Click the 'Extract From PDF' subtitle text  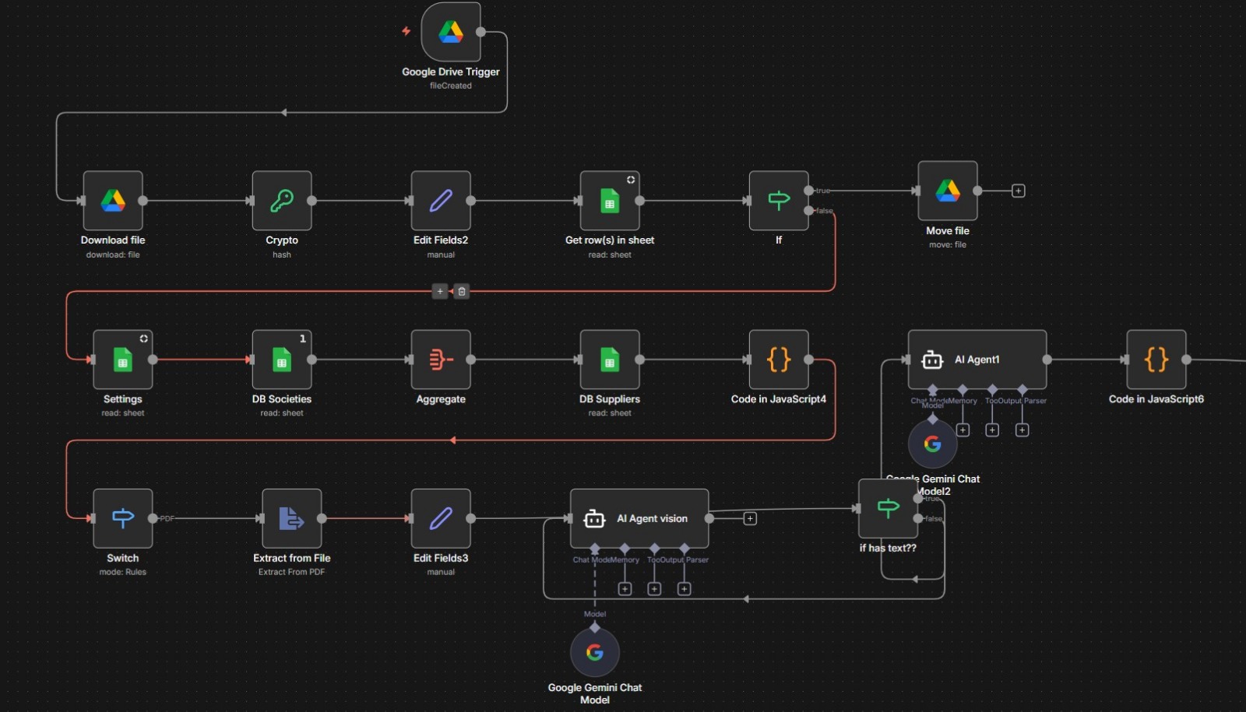[292, 572]
